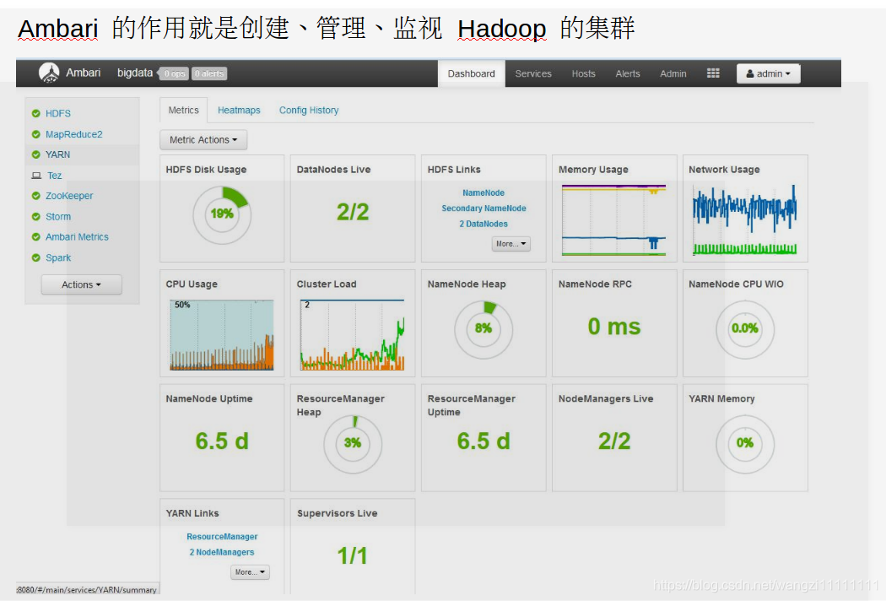Open the Config History tab

[x=309, y=111]
